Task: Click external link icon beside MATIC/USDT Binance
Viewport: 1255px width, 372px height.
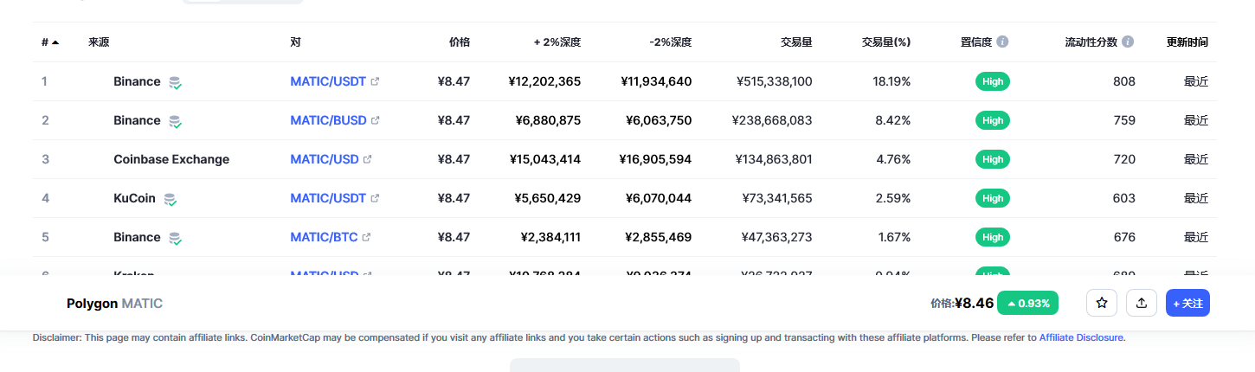Action: coord(375,81)
